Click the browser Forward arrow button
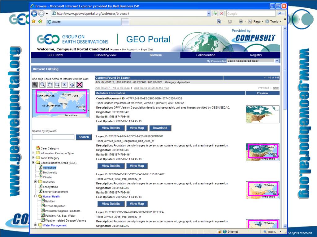Screen dimensions: 317x237 41,14
